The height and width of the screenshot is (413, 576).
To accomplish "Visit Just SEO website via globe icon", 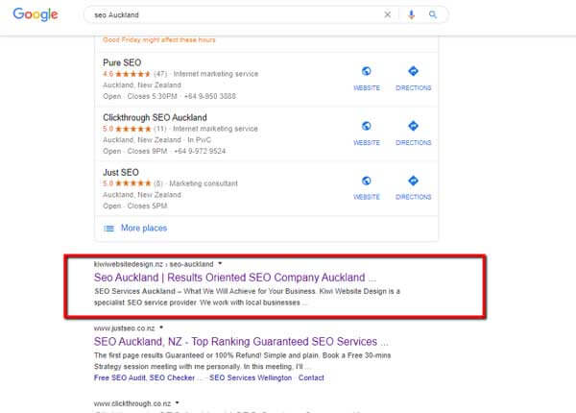I will (x=367, y=181).
